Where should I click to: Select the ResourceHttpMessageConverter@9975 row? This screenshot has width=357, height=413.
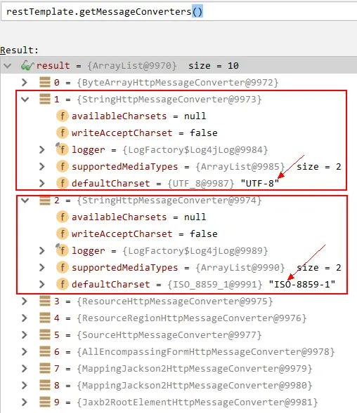coord(178,301)
